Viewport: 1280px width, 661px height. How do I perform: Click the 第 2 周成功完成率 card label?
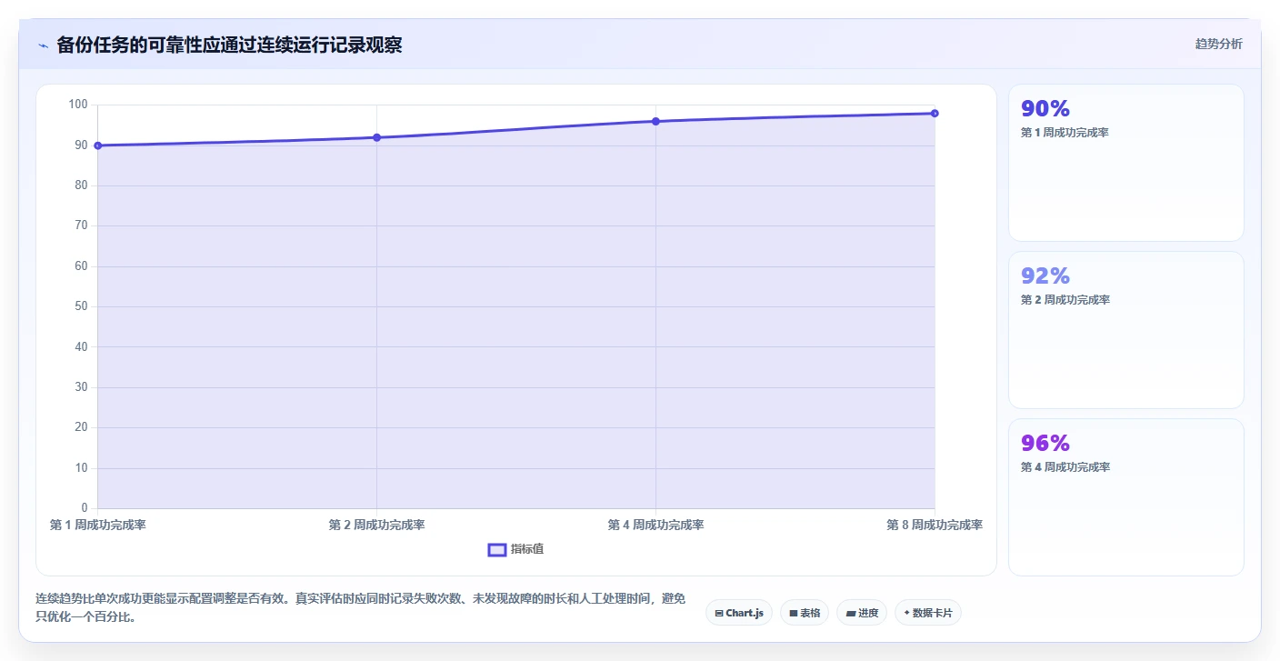click(x=1065, y=300)
